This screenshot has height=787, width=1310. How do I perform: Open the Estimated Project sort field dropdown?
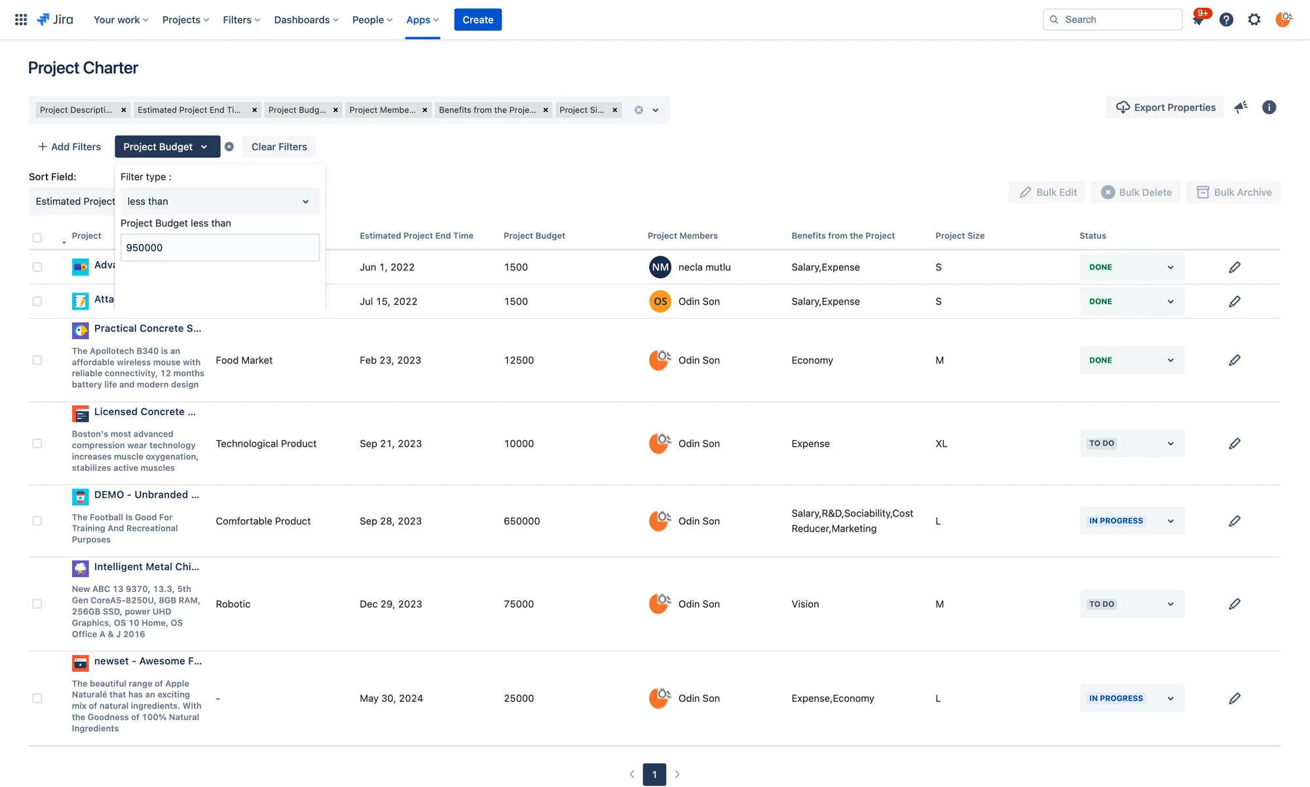coord(72,202)
